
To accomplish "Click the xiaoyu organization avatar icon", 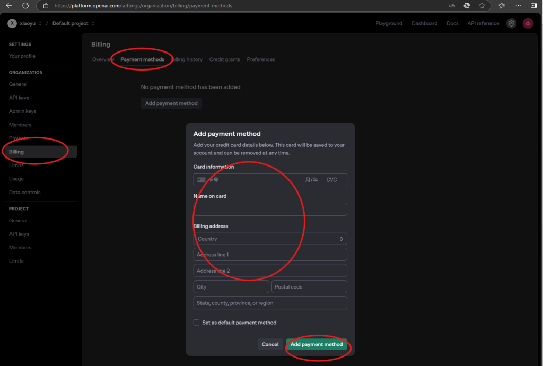I will 12,23.
